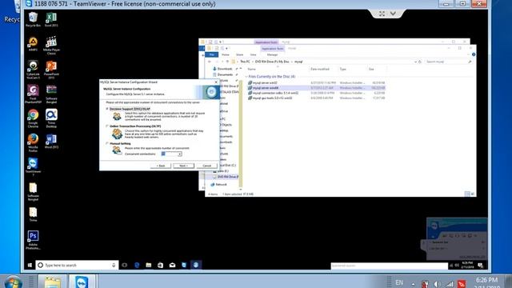Open Microsoft Store on the remote taskbar

(x=160, y=265)
